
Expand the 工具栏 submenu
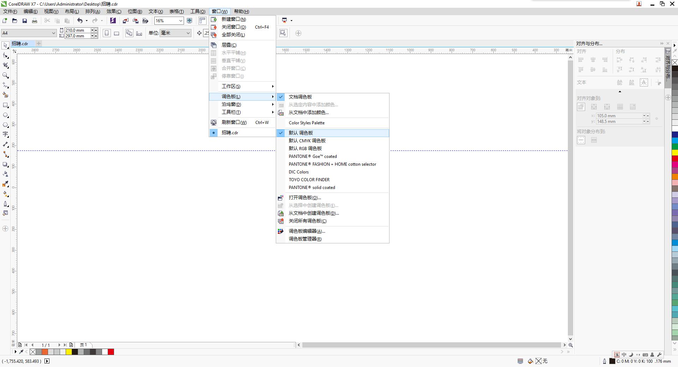[x=242, y=112]
